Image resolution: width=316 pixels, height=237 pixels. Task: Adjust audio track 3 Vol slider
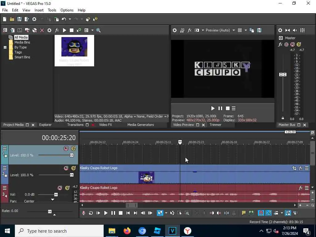[56, 194]
